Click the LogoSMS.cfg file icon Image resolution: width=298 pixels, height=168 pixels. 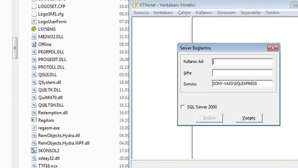point(34,14)
